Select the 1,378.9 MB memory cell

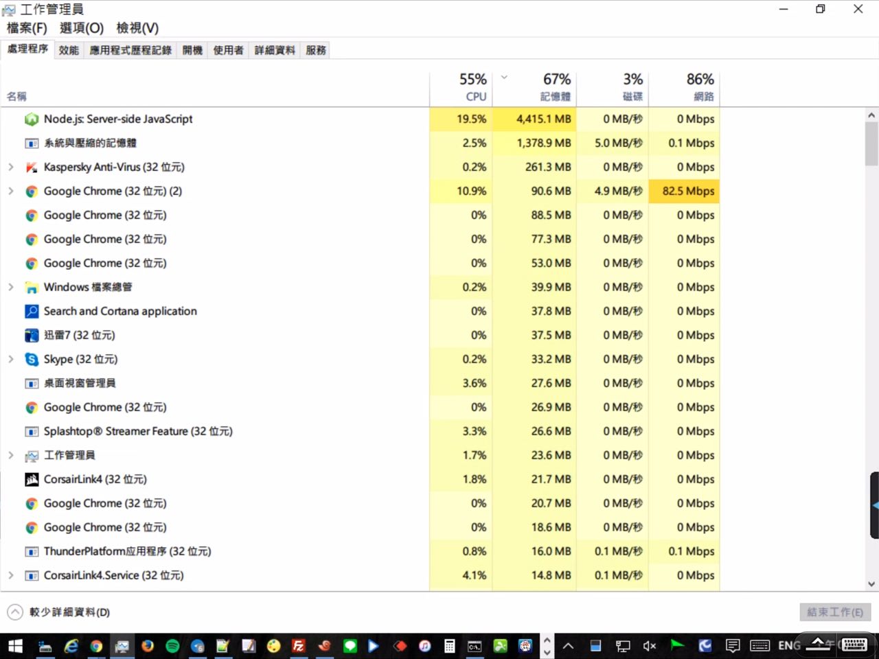click(x=534, y=143)
